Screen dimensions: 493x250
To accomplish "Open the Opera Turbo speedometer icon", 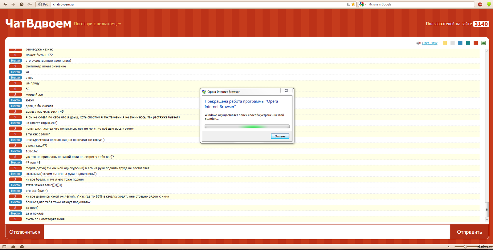I will point(22,247).
